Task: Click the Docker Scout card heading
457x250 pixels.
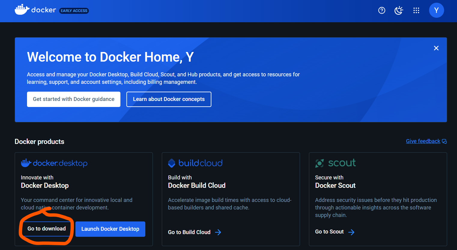Action: tap(335, 185)
